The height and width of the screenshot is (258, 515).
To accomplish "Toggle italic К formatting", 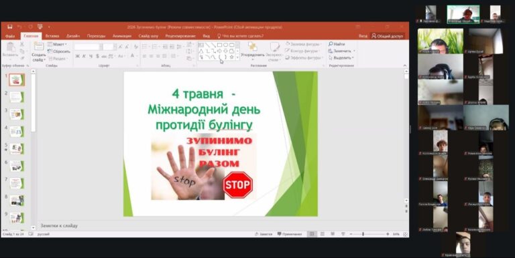I will (84, 56).
